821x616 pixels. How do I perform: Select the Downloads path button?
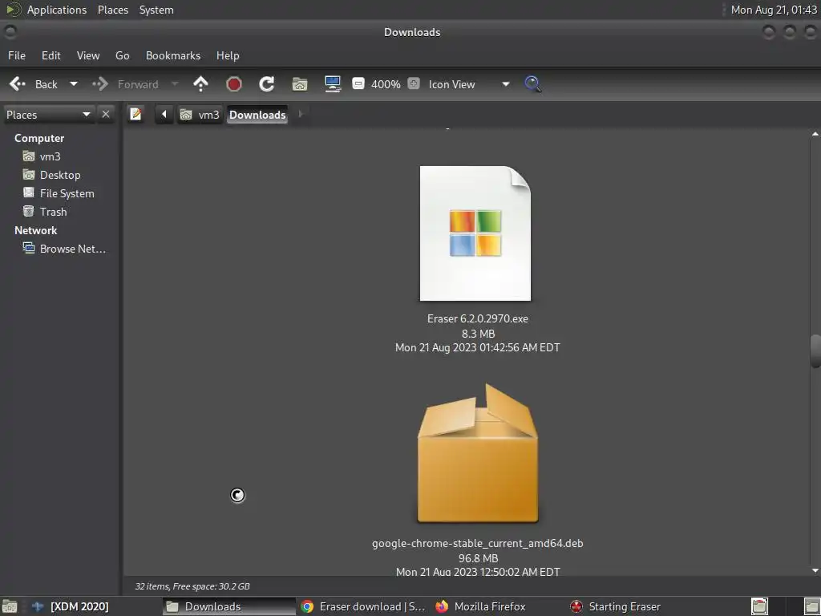pyautogui.click(x=257, y=115)
